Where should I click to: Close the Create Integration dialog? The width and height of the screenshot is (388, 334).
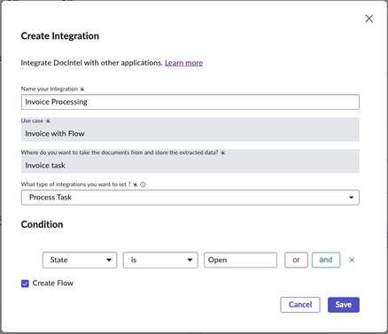pyautogui.click(x=369, y=19)
